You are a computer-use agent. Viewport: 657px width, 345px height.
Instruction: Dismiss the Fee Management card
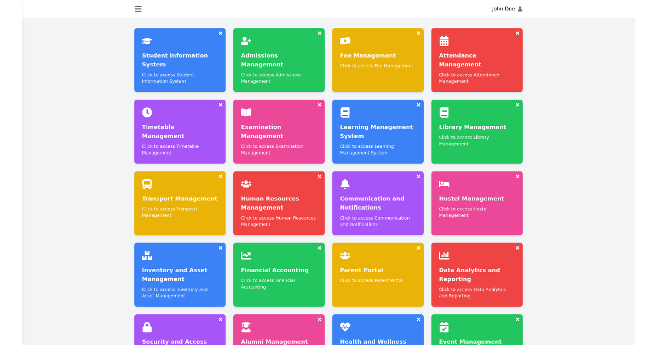click(x=418, y=33)
